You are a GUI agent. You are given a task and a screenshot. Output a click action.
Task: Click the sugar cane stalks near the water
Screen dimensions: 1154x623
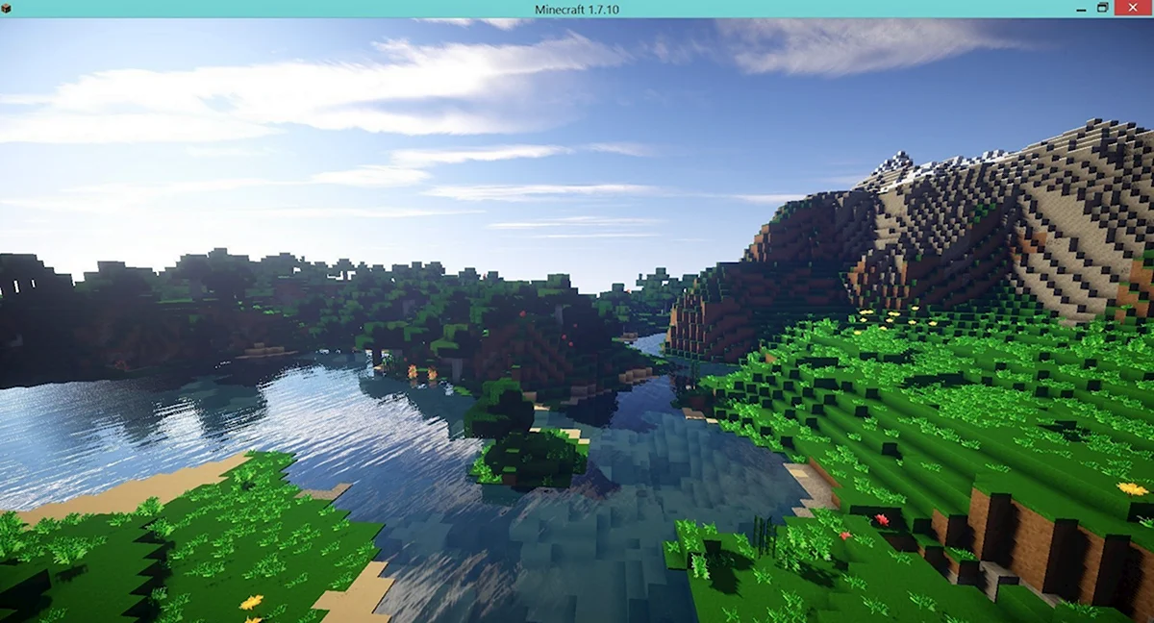[765, 535]
